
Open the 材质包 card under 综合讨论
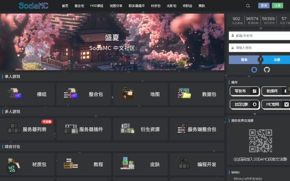click(x=27, y=164)
